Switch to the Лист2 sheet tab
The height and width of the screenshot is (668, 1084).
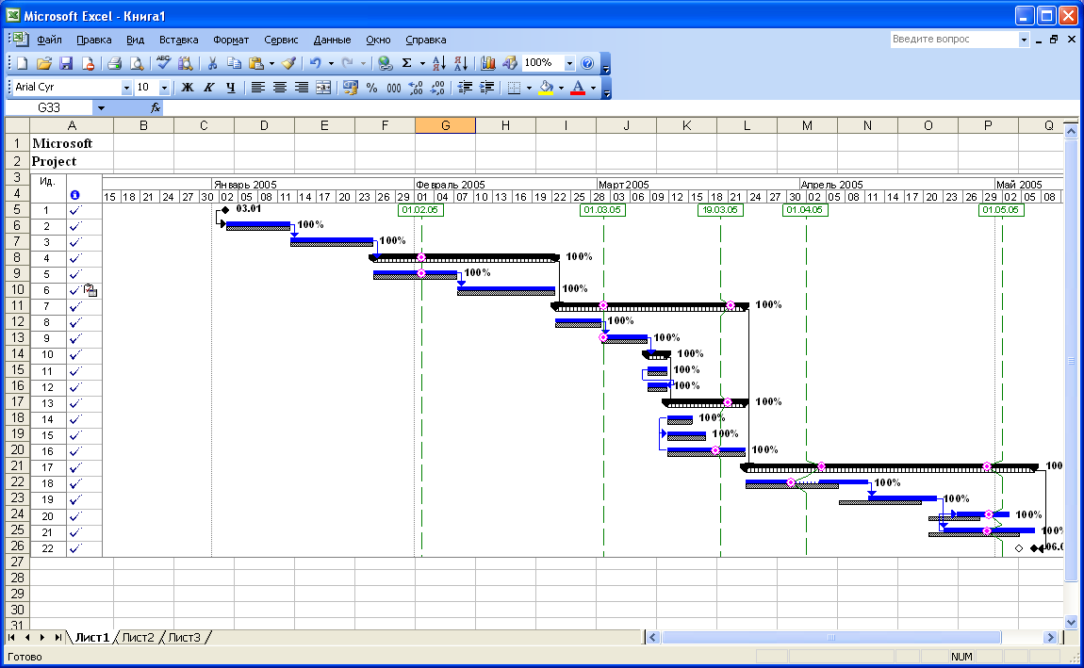(x=138, y=637)
